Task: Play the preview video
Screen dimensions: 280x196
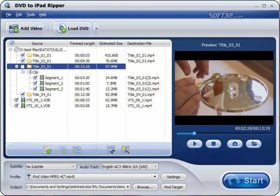Action: tap(195, 144)
